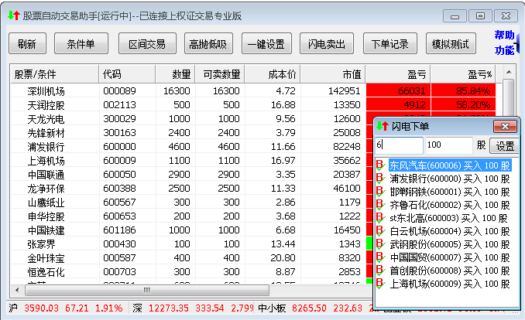Open 一键设置 one-click settings

(265, 44)
